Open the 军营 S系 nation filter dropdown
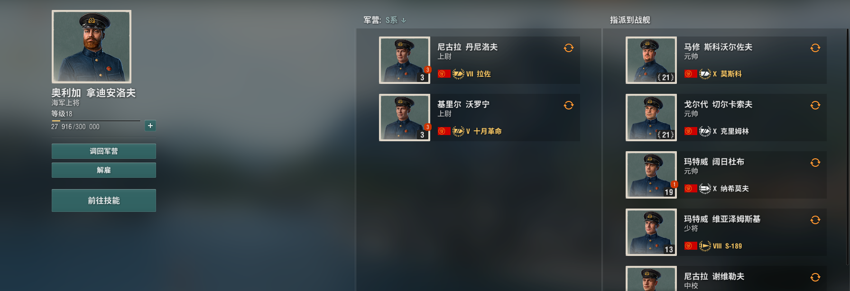 click(x=391, y=20)
